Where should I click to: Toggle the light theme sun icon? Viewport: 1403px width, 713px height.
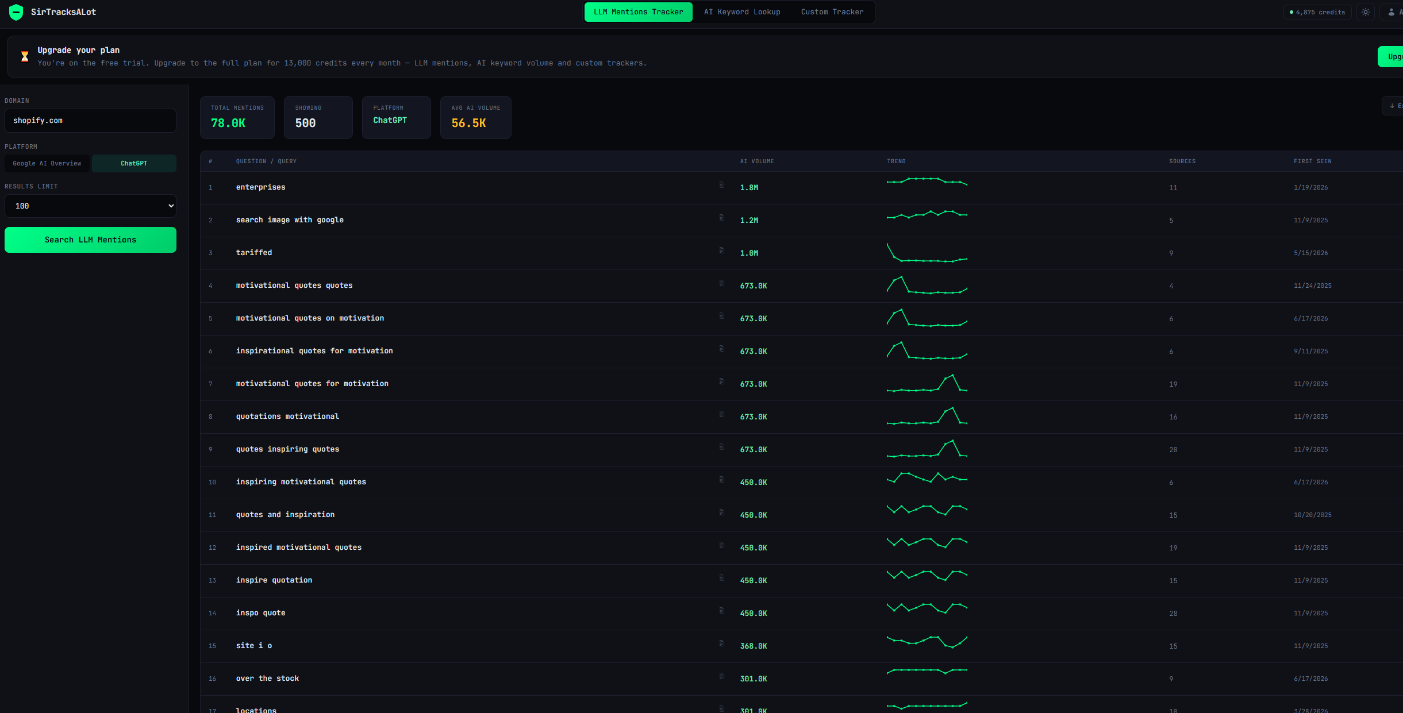pyautogui.click(x=1366, y=12)
